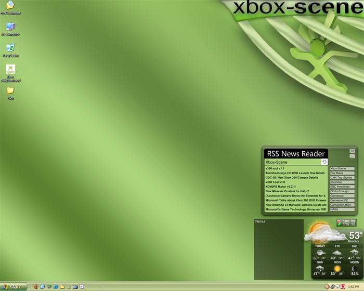Click the gear-like system tray icon
The image size is (364, 291).
pyautogui.click(x=333, y=287)
